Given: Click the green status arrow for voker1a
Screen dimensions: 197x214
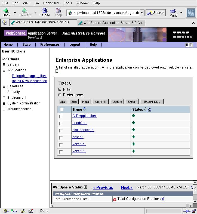Looking at the screenshot, I should (134, 144).
